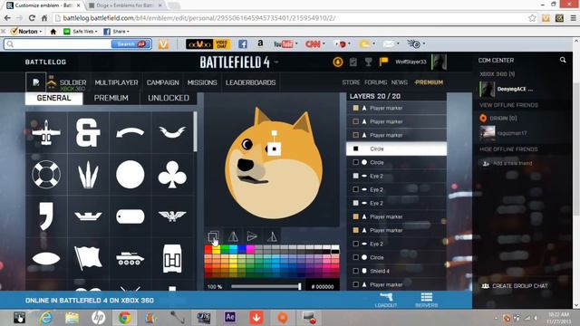This screenshot has height=326, width=580.
Task: Choose the grass blades emblem shape
Action: 88,175
